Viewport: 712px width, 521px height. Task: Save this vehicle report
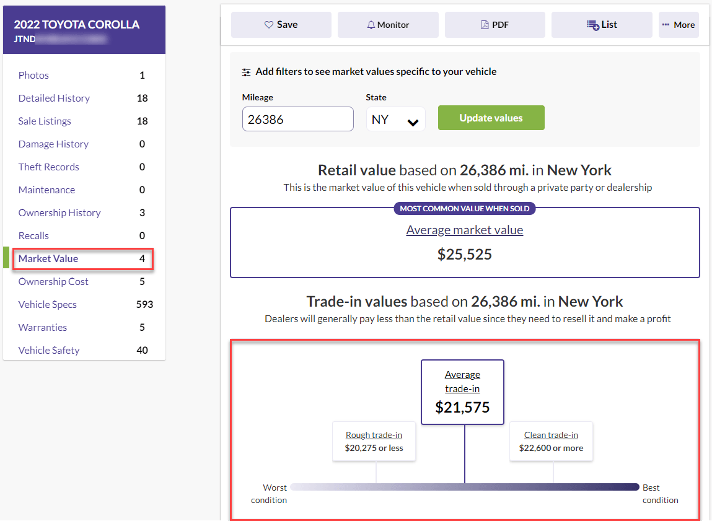click(281, 25)
